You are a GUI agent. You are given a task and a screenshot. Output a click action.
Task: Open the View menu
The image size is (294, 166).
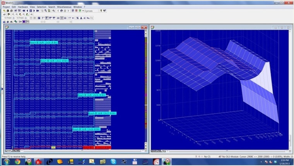pyautogui.click(x=32, y=7)
